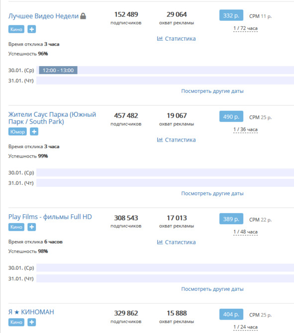Click the Юмор category tag
The height and width of the screenshot is (333, 294).
coord(17,132)
